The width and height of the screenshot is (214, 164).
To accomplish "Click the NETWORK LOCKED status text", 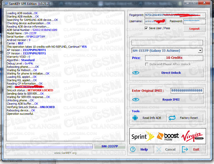I will tap(40, 90).
